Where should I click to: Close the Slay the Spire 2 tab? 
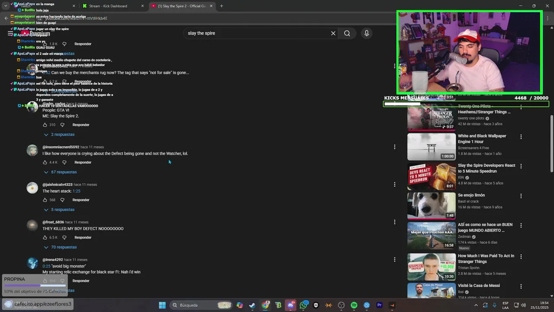(211, 6)
